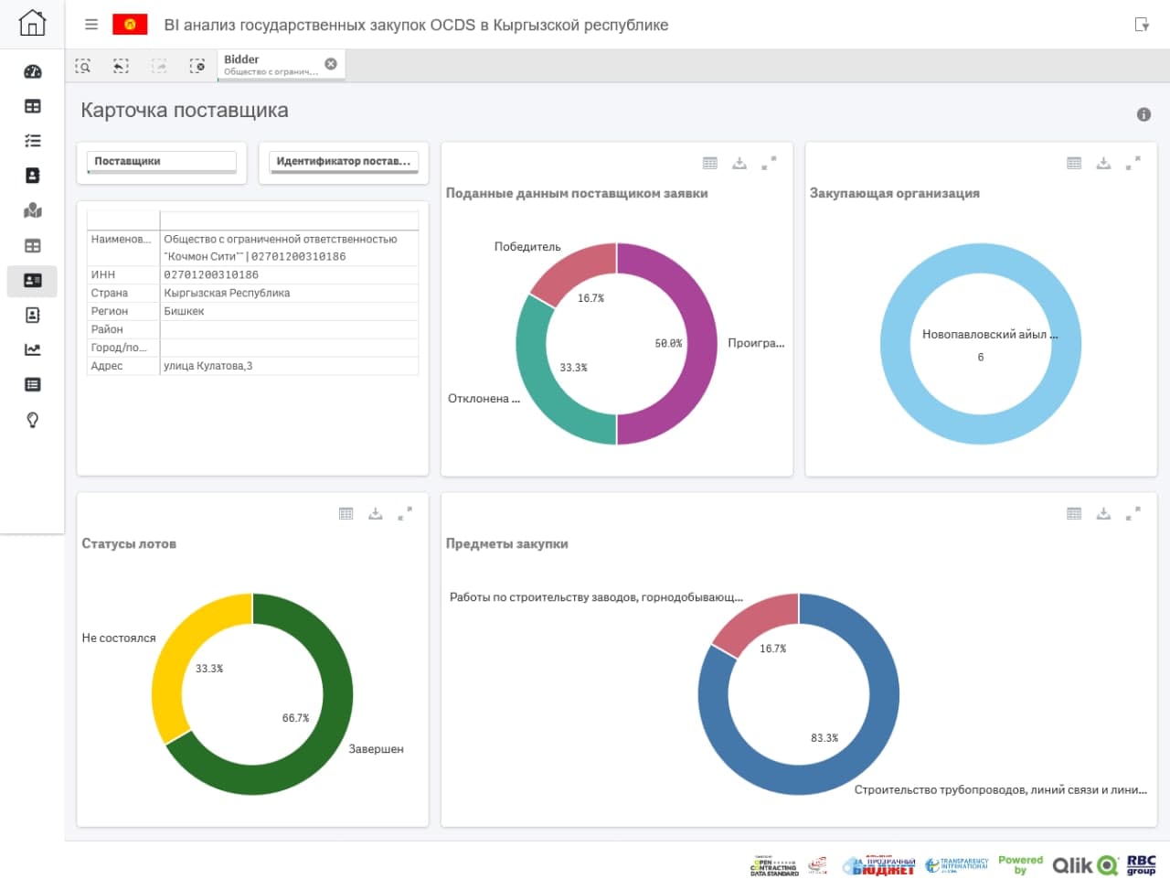Image resolution: width=1170 pixels, height=890 pixels.
Task: Open the Open Contracting Data Standard logo
Action: pyautogui.click(x=774, y=865)
